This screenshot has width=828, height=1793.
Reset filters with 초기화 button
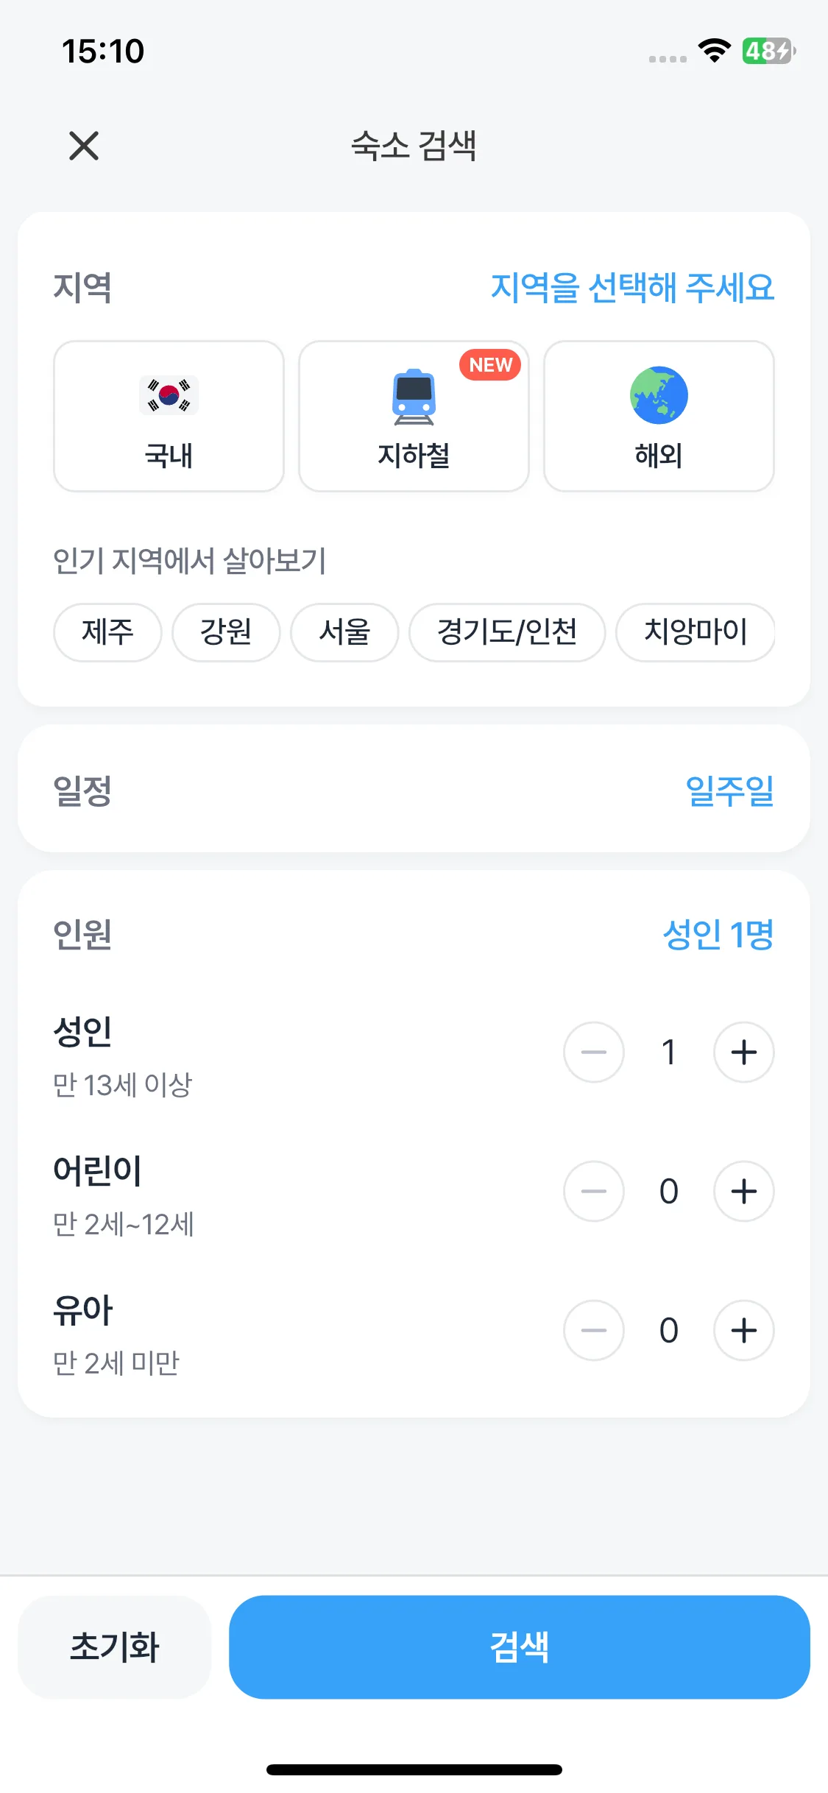114,1647
